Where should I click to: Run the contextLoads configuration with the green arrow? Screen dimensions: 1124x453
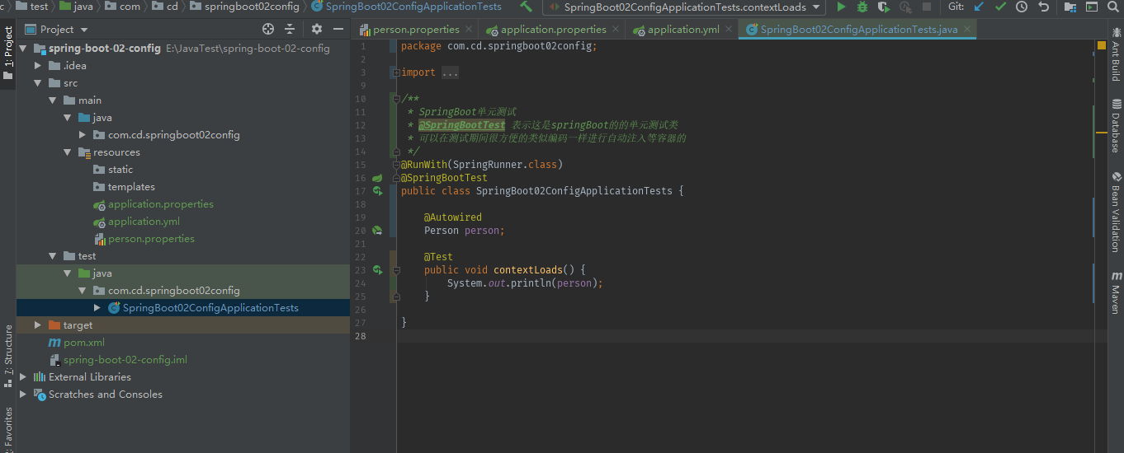click(841, 7)
